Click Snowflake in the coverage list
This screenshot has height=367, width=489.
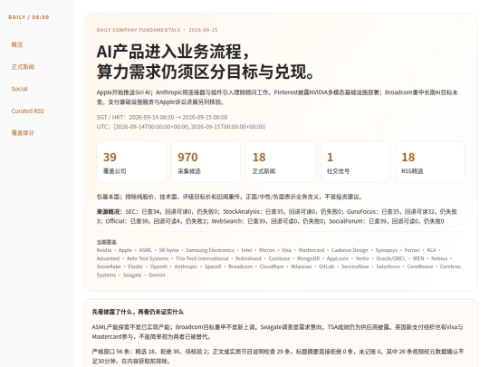[109, 266]
